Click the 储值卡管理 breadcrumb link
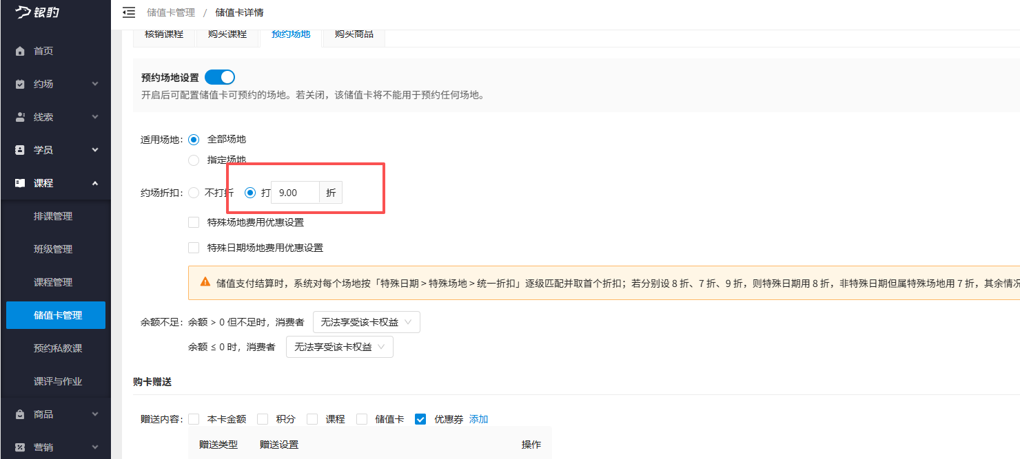The height and width of the screenshot is (459, 1020). pos(170,12)
